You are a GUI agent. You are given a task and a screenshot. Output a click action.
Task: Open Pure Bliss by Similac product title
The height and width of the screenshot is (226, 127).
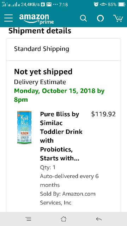(61, 136)
